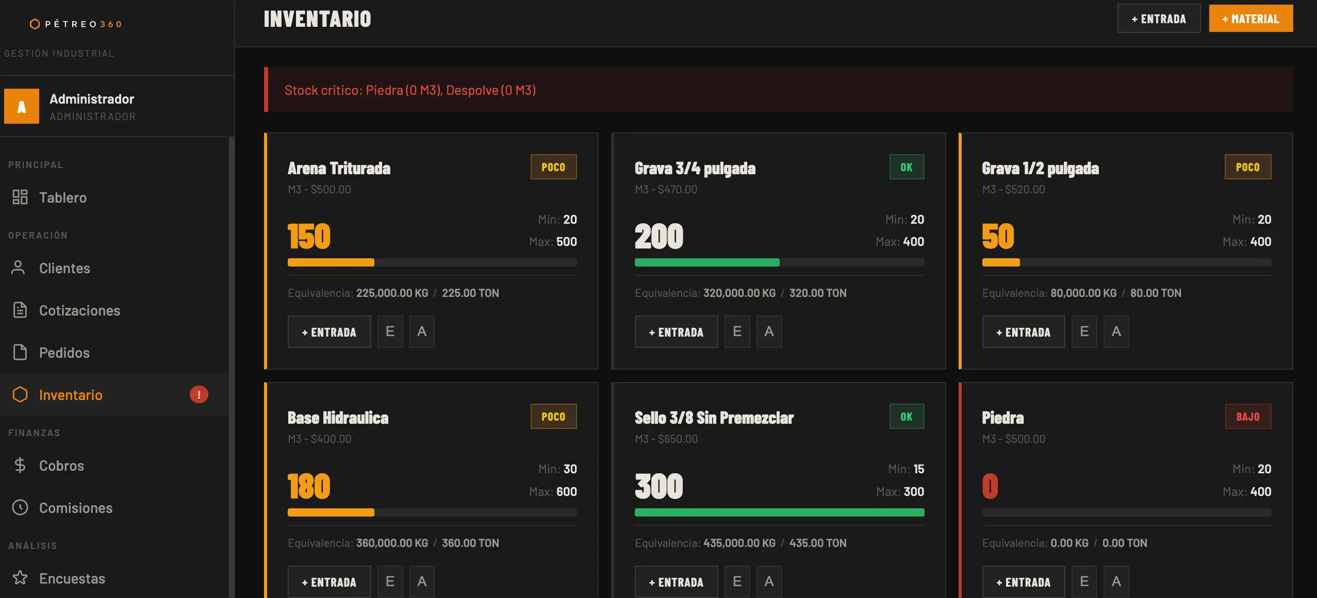Add entrada for Grava 1/2 pulgada
This screenshot has width=1317, height=598.
(1024, 331)
